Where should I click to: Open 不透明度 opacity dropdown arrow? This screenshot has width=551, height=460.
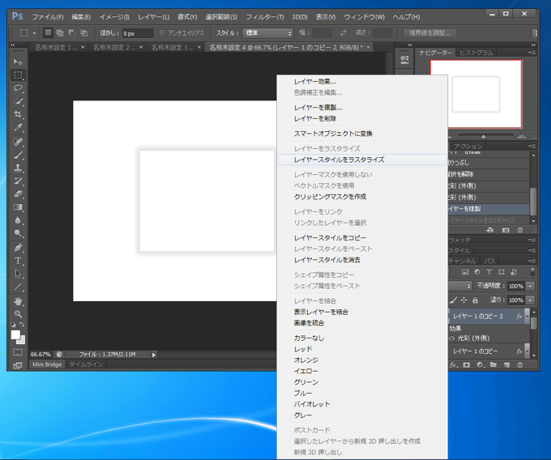(x=530, y=286)
